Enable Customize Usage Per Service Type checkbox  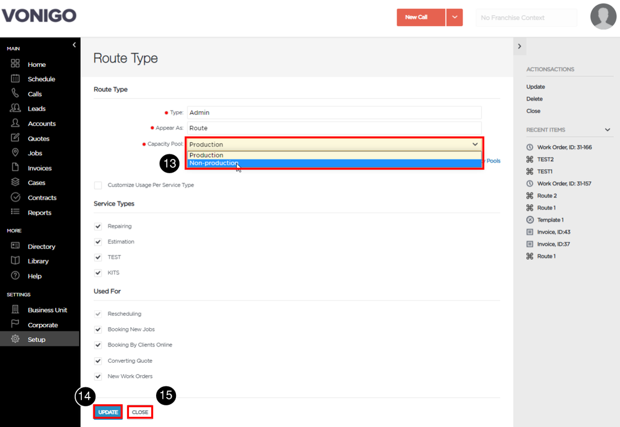98,185
